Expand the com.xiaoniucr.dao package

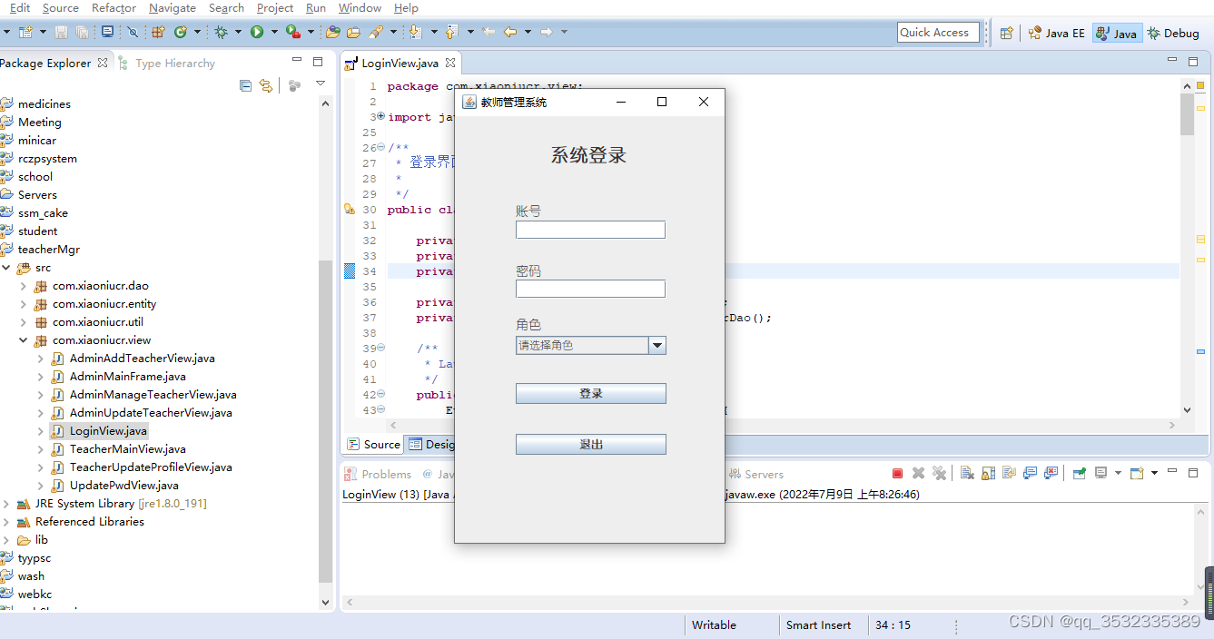pyautogui.click(x=24, y=286)
